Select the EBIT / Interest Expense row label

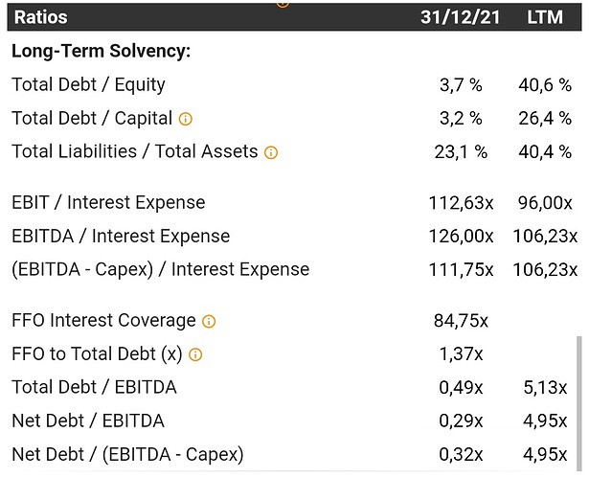click(x=108, y=202)
